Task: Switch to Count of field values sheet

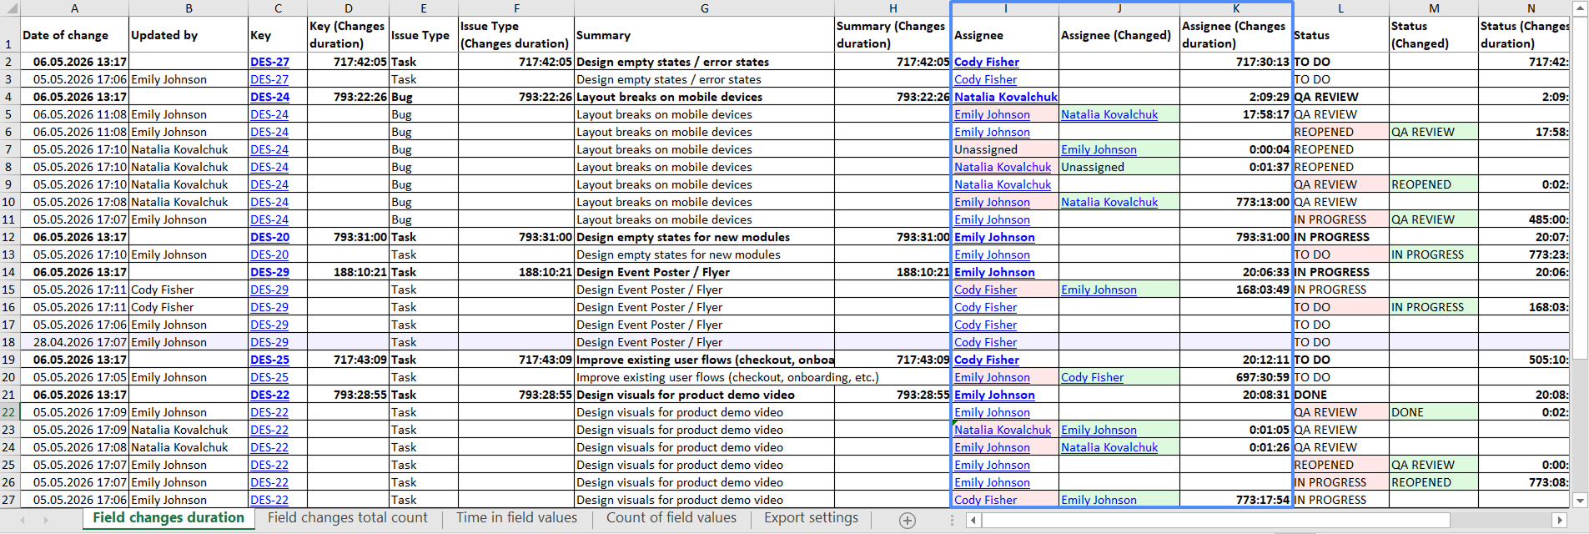Action: click(671, 518)
